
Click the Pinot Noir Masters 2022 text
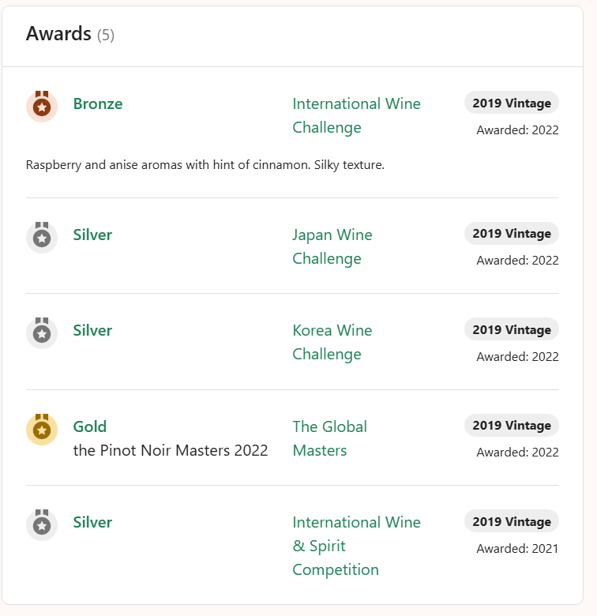[171, 450]
